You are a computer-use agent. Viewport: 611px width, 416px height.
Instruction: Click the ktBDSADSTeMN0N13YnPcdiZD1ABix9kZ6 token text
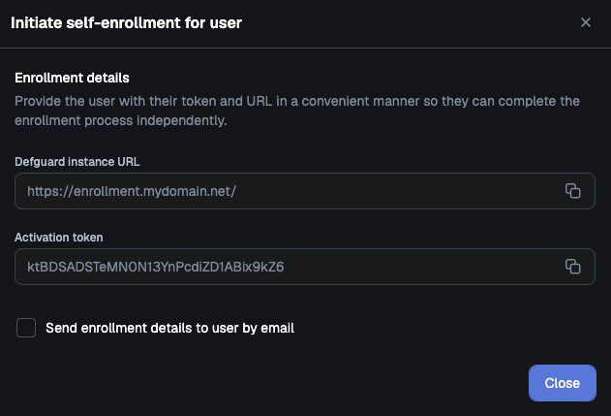pyautogui.click(x=156, y=267)
